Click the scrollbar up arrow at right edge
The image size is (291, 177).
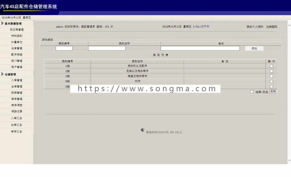[x=289, y=26]
